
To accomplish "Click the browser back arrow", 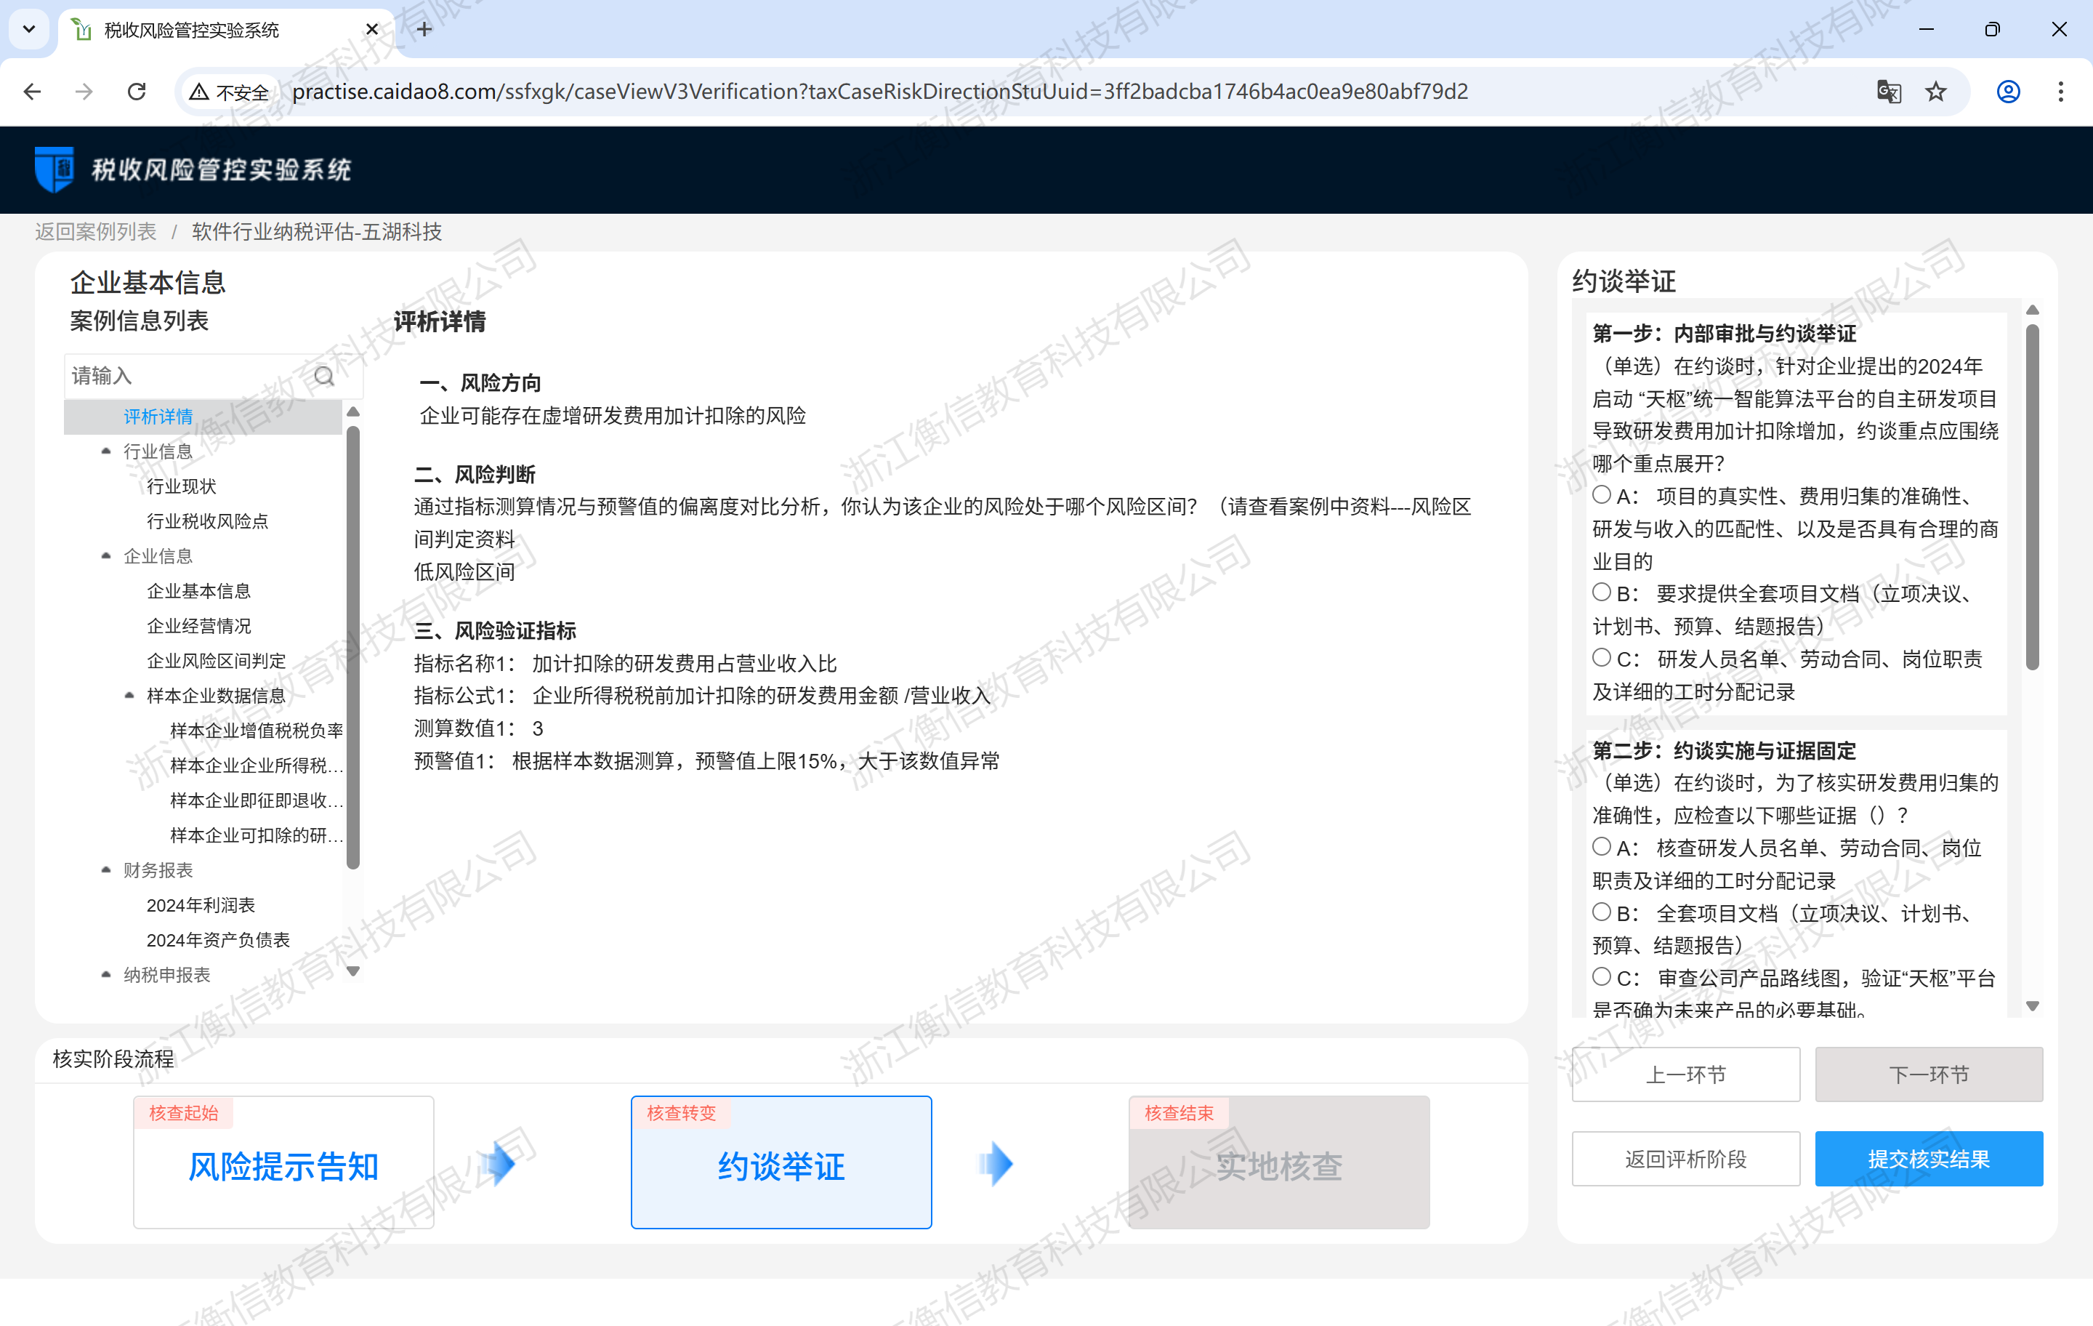I will 33,92.
